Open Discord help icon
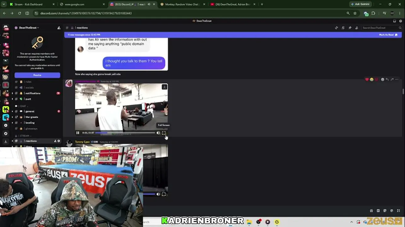Viewport: 405px width, 227px height. point(401,21)
